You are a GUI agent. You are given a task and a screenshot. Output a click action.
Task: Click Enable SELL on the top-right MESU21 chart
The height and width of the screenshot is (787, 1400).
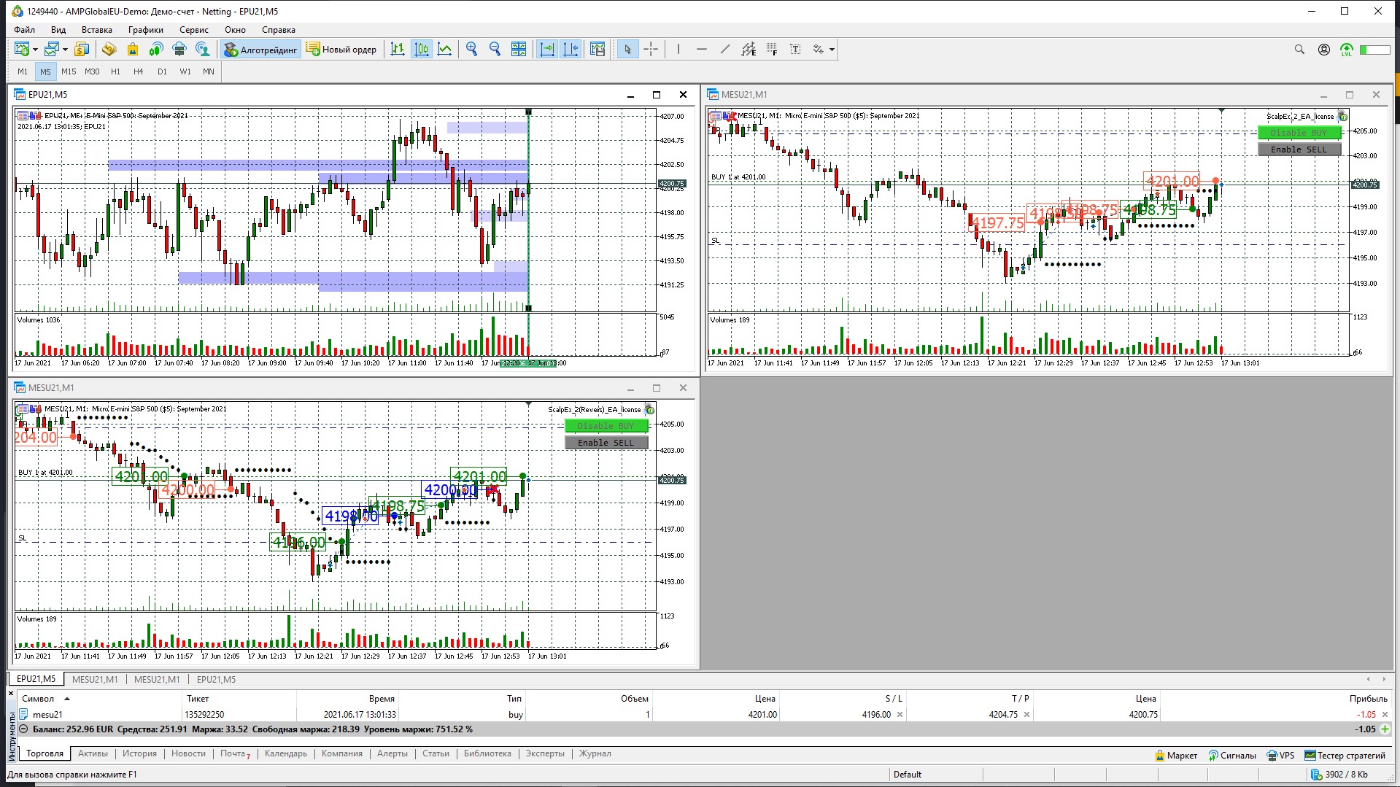tap(1299, 150)
